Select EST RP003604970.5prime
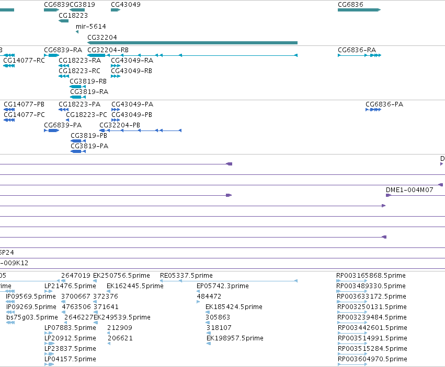Image resolution: width=445 pixels, height=367 pixels. (x=352, y=364)
